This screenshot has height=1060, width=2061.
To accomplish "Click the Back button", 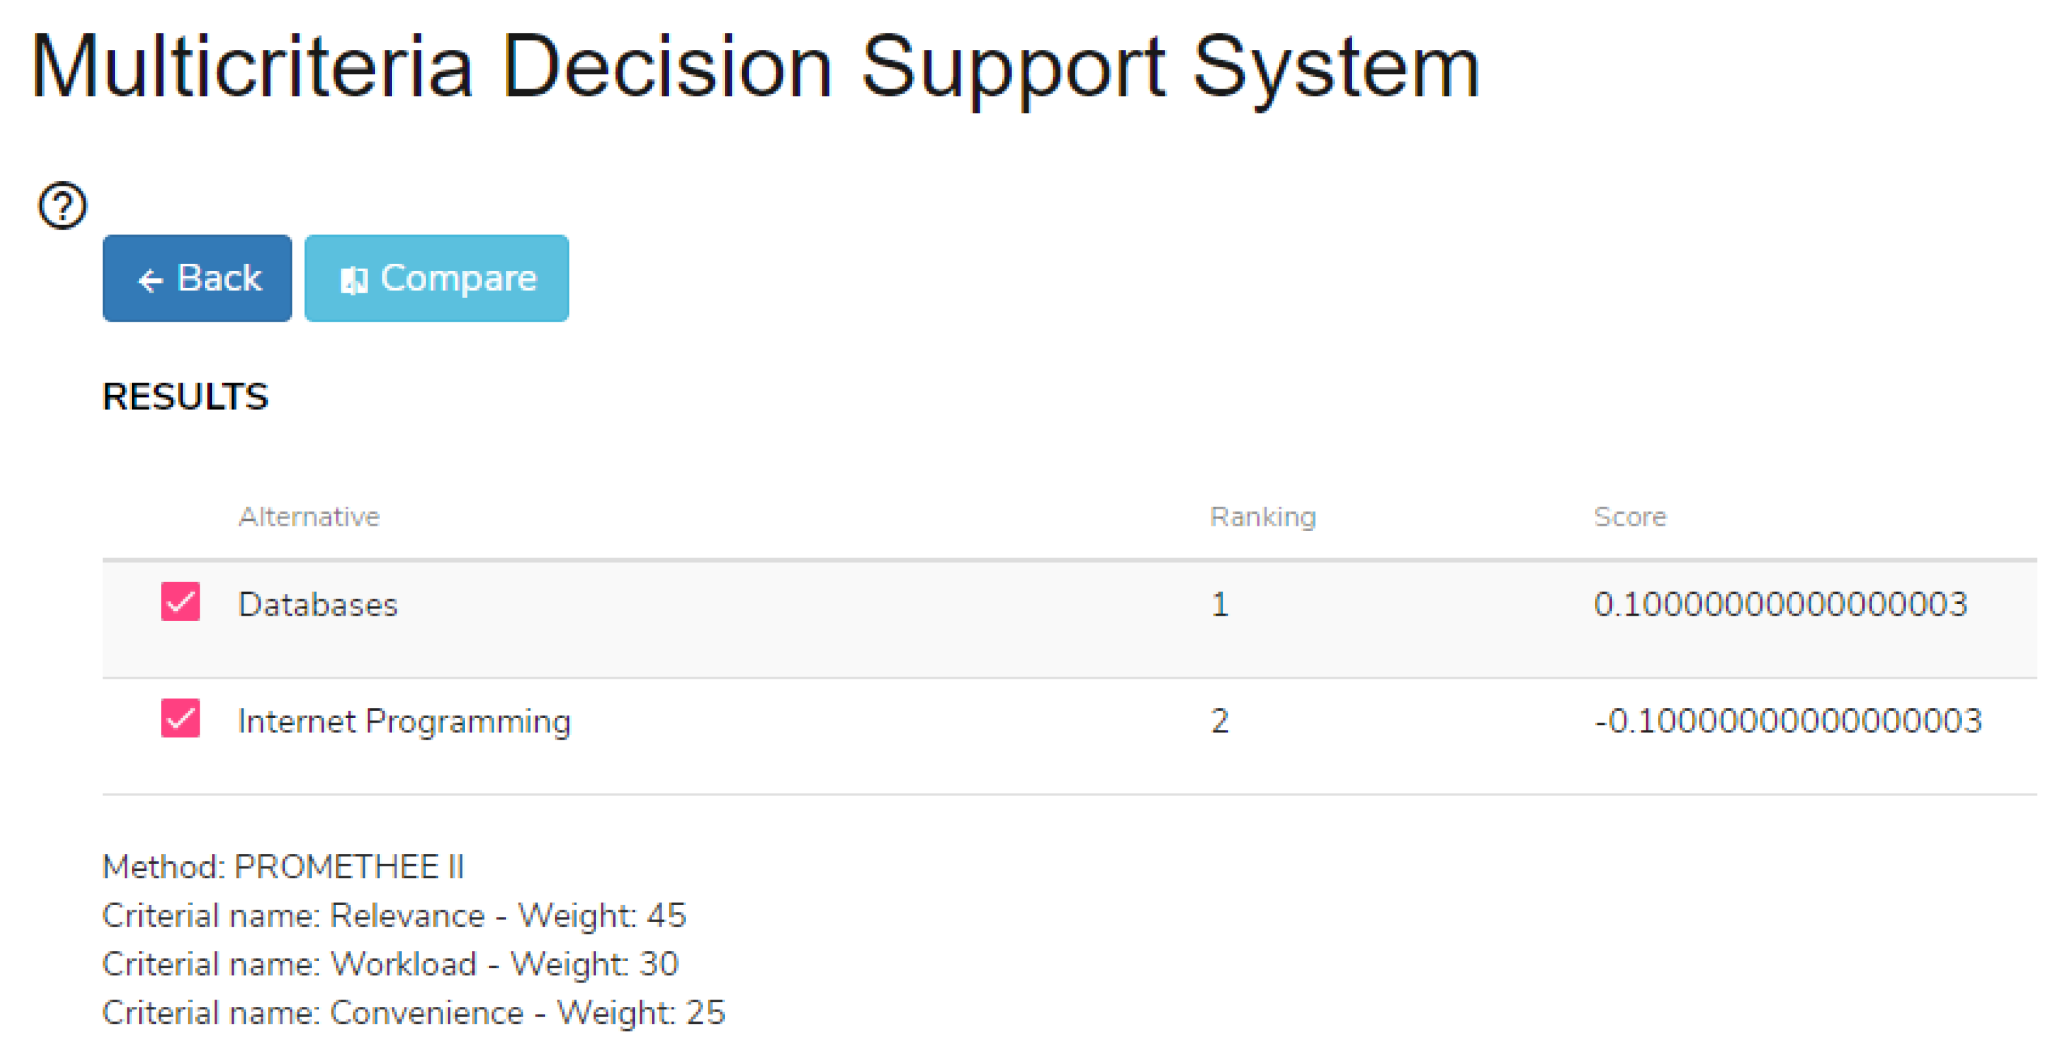I will pyautogui.click(x=197, y=278).
